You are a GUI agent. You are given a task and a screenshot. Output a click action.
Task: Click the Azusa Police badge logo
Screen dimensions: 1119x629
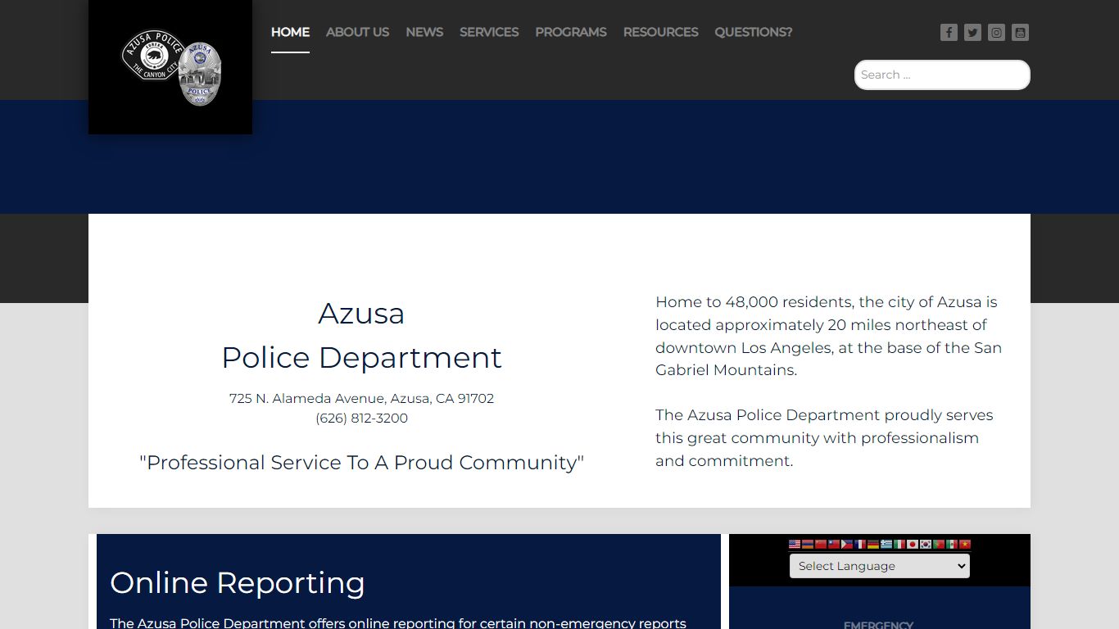point(171,68)
